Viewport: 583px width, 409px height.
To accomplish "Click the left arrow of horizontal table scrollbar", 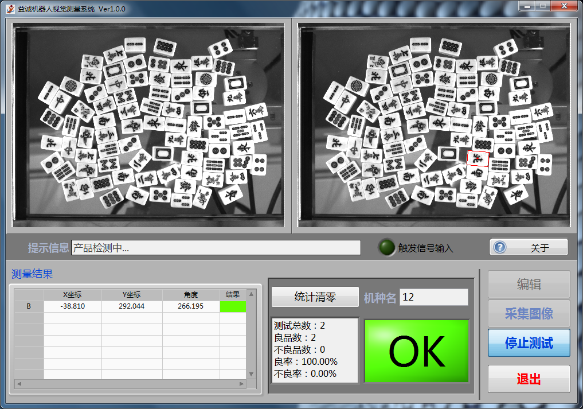I will click(18, 384).
